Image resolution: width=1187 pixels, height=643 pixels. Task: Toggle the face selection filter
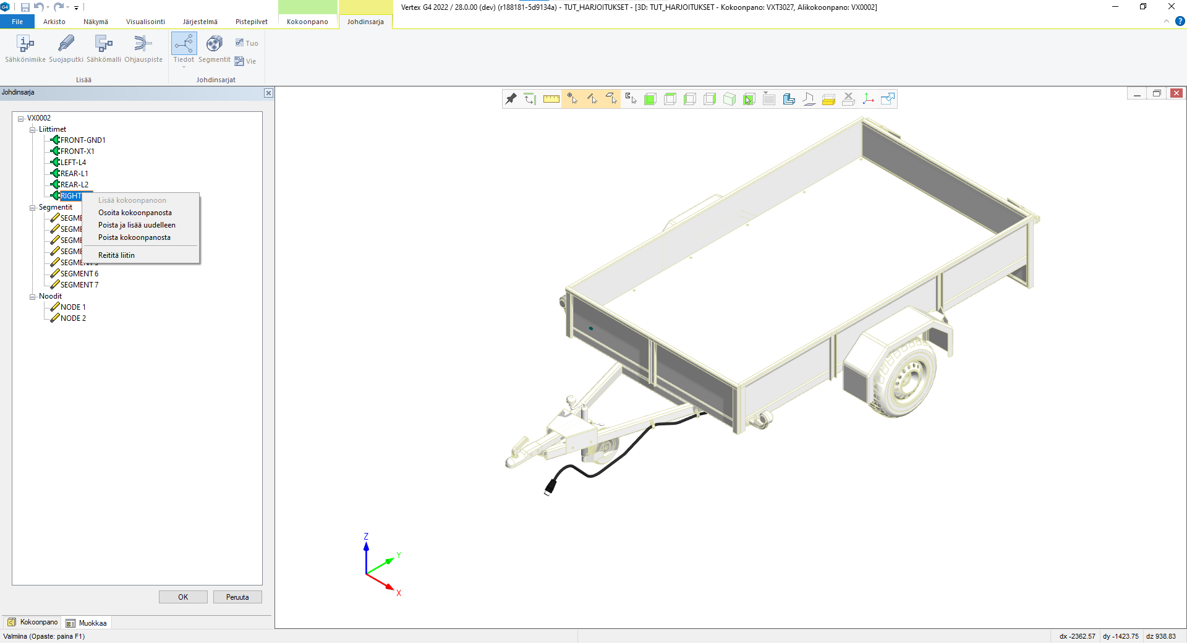[611, 99]
